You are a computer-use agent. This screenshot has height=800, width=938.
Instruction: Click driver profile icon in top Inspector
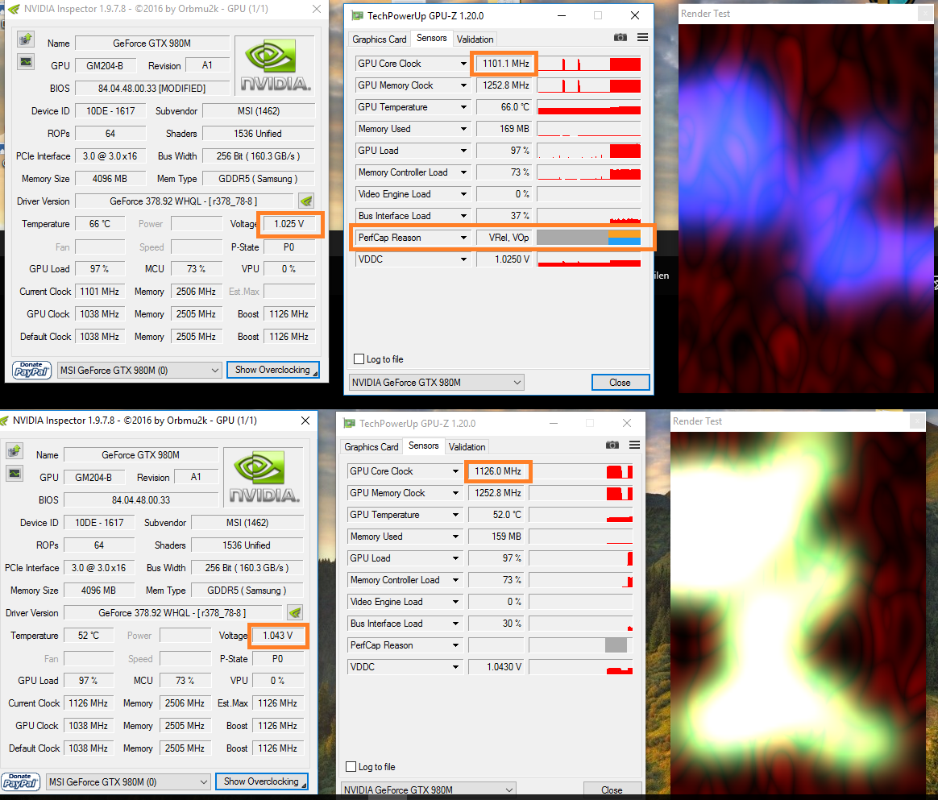tap(306, 201)
